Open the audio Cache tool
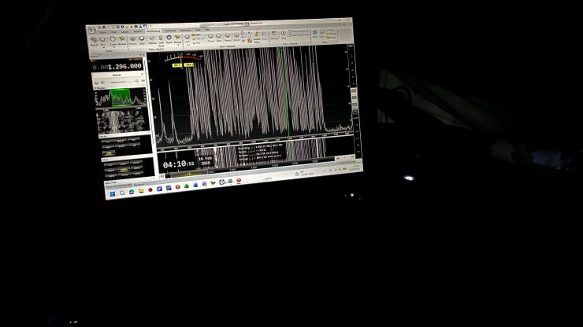The width and height of the screenshot is (583, 327). 113,40
